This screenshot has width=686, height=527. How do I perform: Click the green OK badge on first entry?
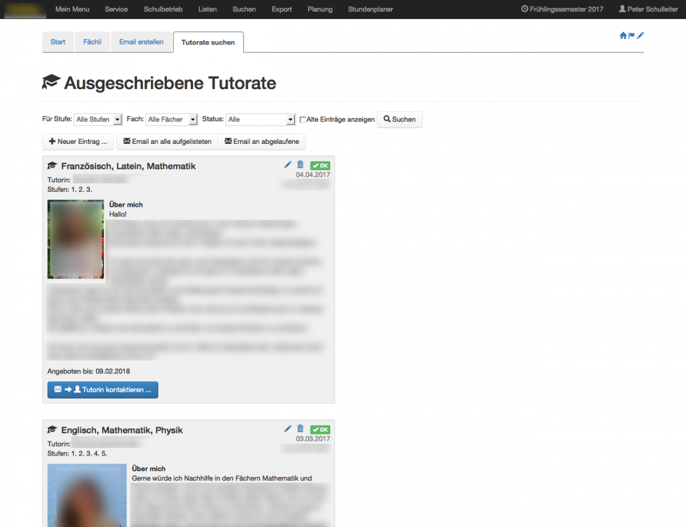[x=320, y=166]
